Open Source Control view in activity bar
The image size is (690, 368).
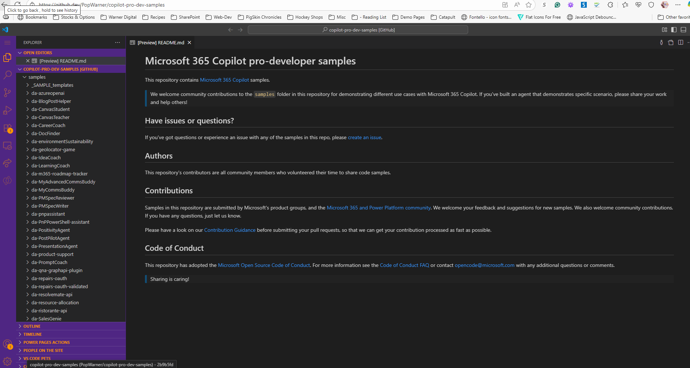click(7, 93)
